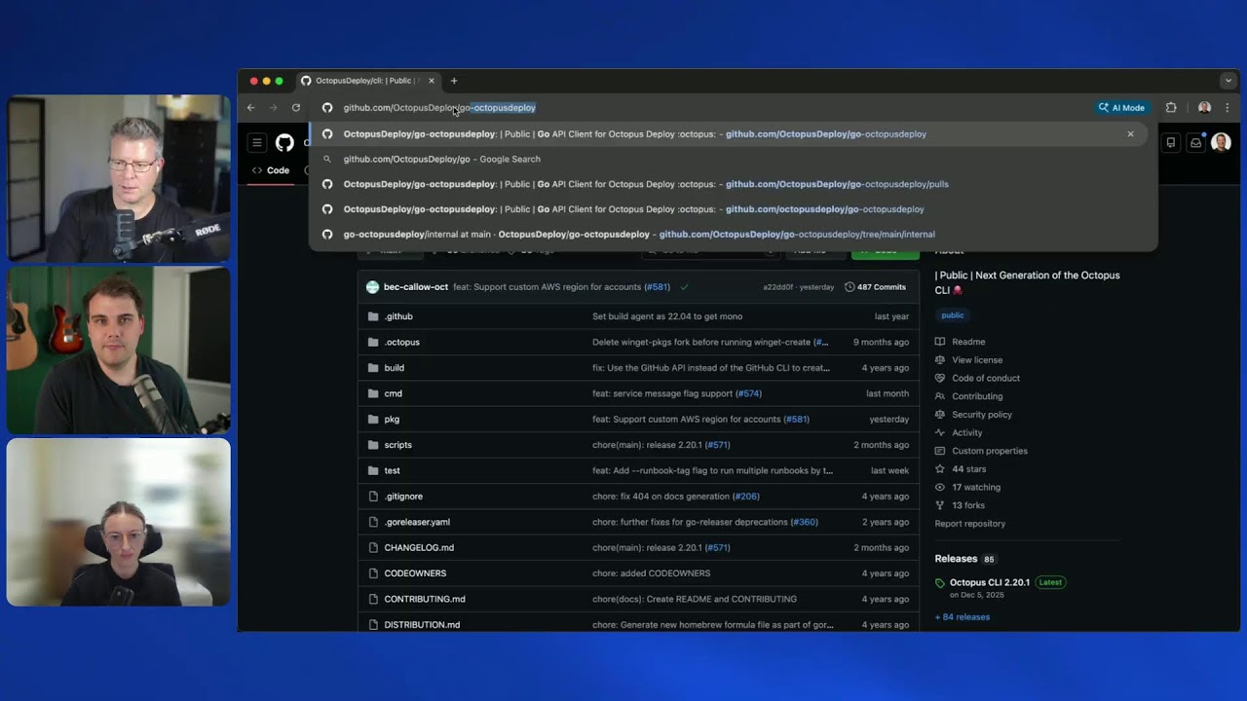Open the pkg folder
Screen dimensions: 1247x701
pos(392,420)
